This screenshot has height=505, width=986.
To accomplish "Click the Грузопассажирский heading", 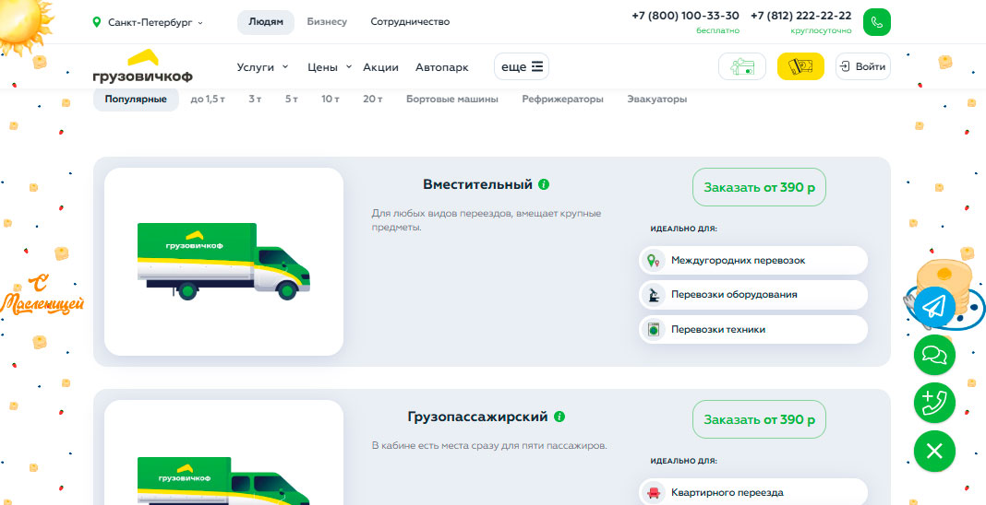I will [x=478, y=417].
